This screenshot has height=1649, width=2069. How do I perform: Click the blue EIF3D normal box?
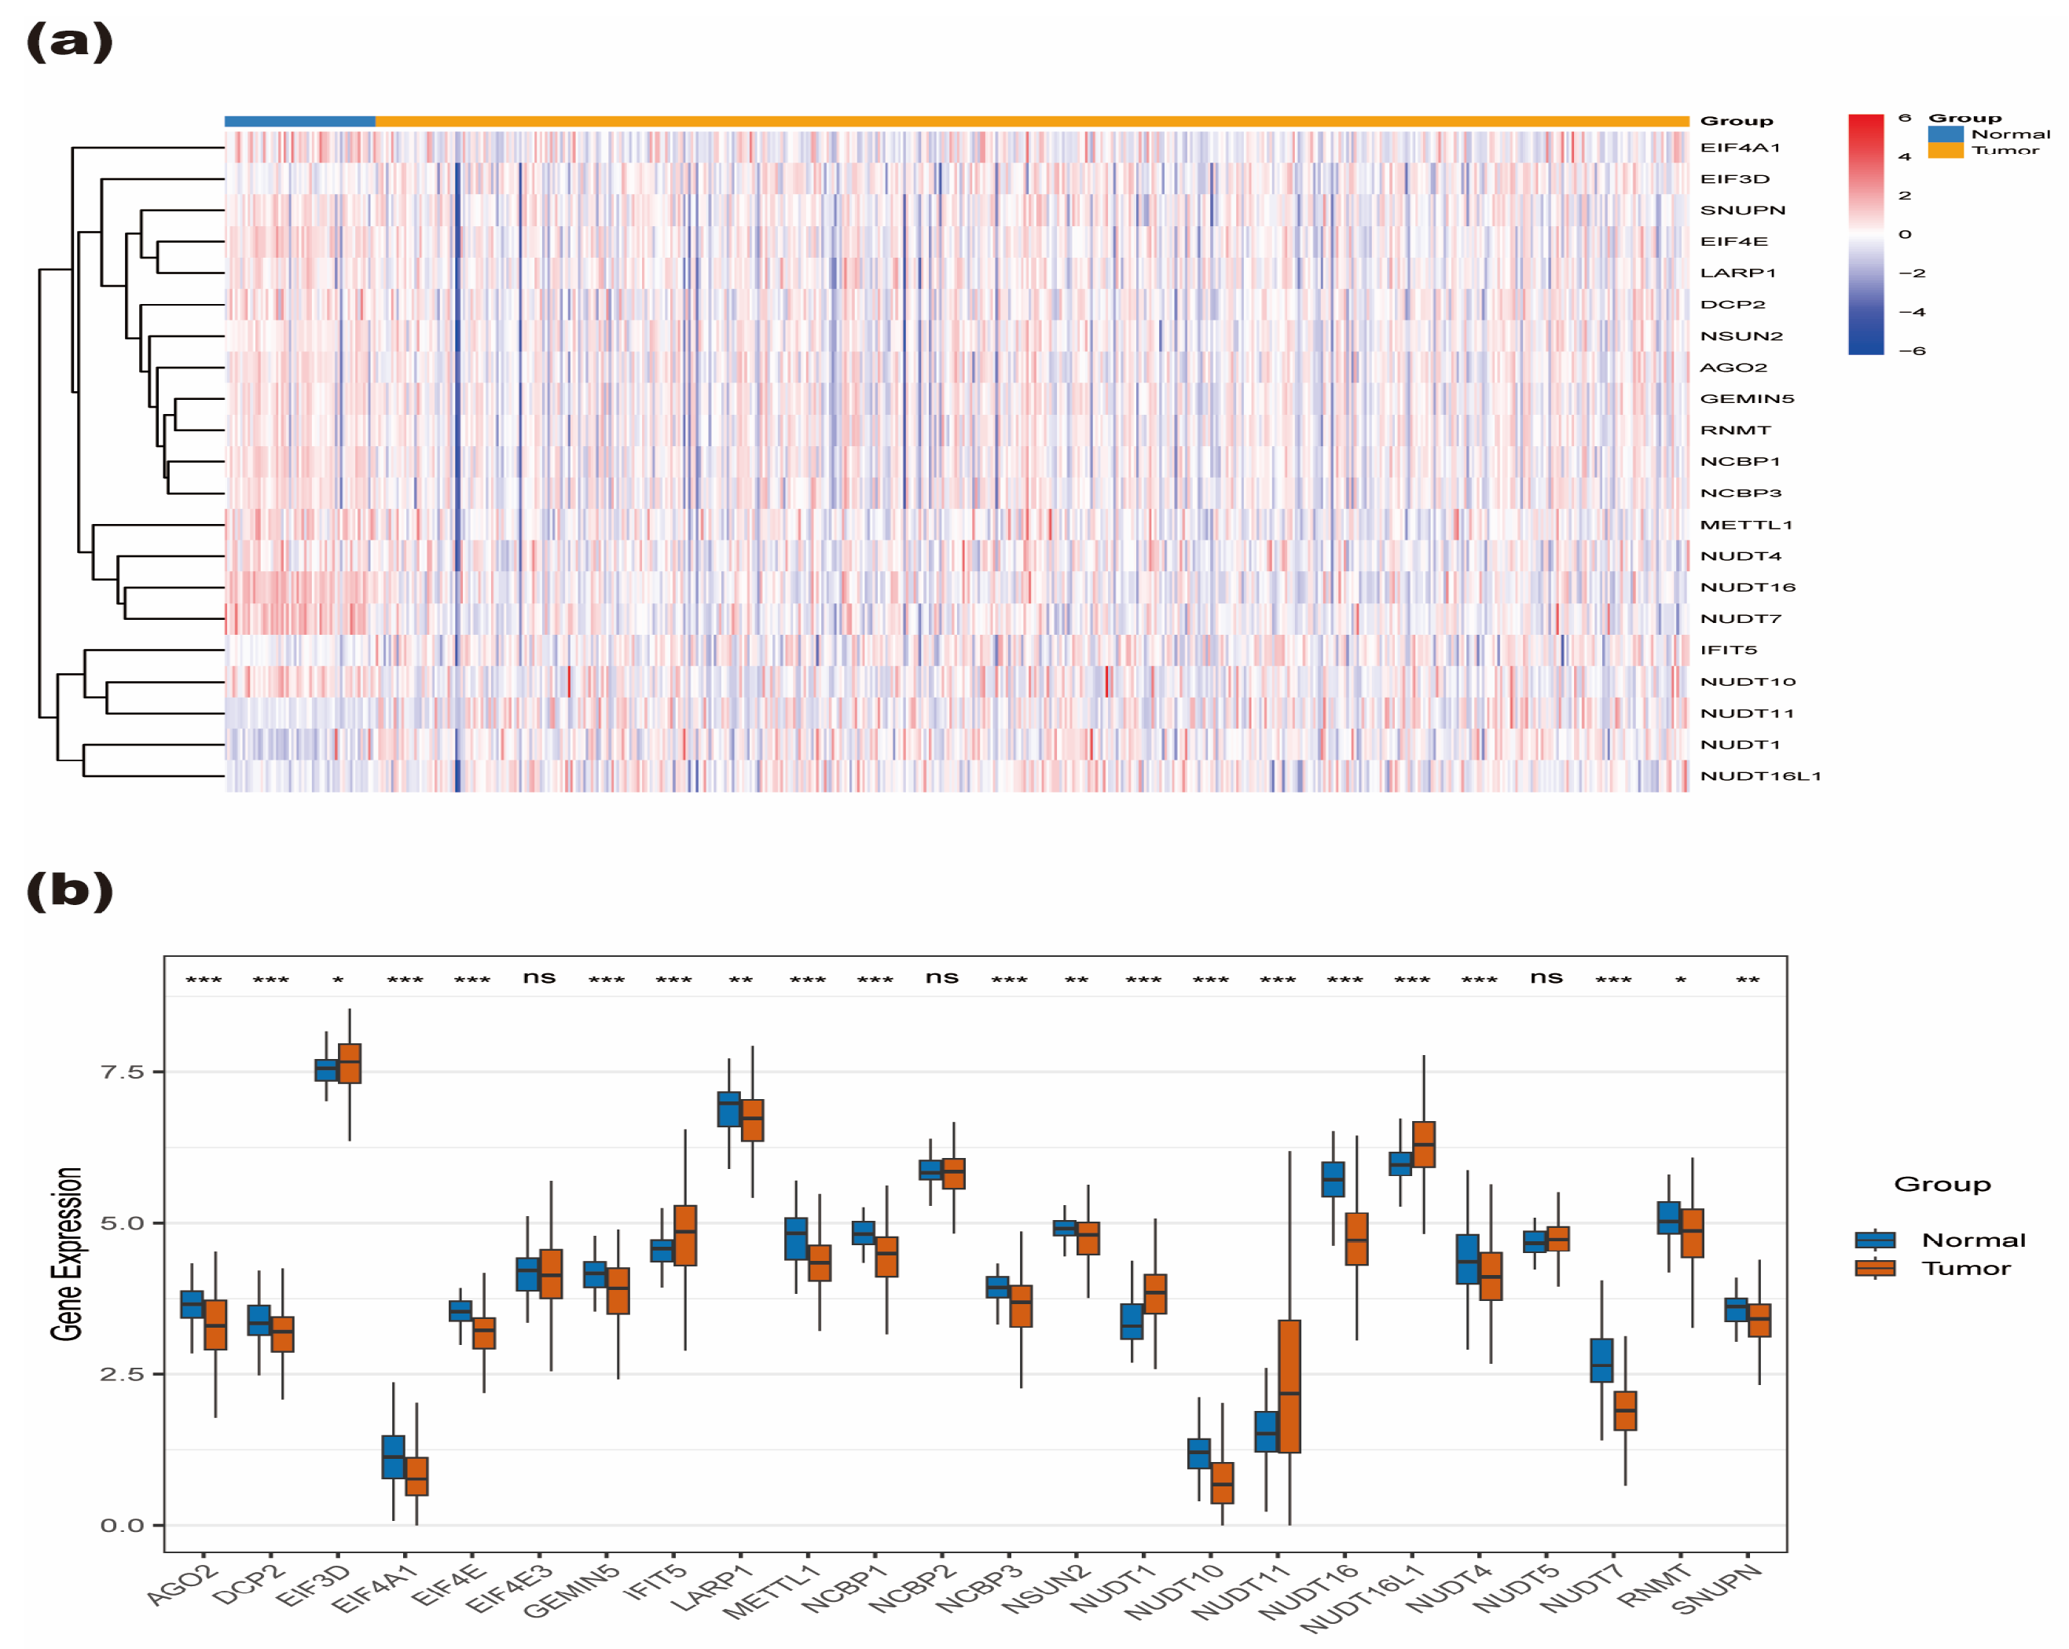coord(326,1071)
